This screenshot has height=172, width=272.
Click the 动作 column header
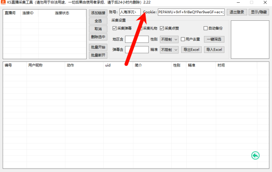coord(84,65)
